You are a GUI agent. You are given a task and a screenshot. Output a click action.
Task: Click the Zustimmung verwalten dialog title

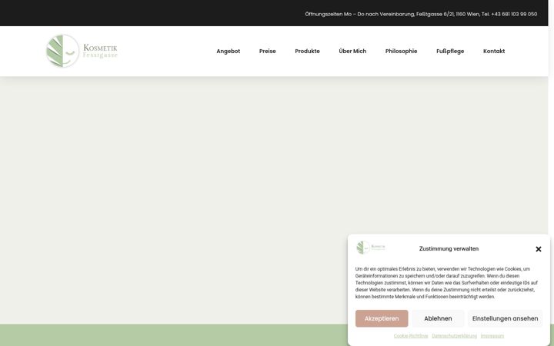pyautogui.click(x=449, y=248)
